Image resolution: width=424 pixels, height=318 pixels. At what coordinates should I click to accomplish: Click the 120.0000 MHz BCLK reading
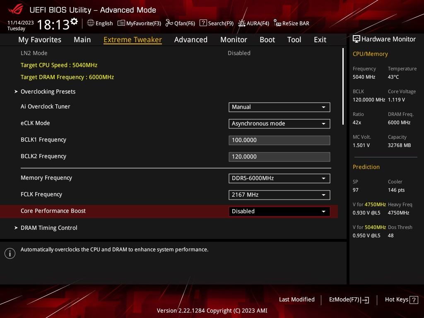[369, 100]
